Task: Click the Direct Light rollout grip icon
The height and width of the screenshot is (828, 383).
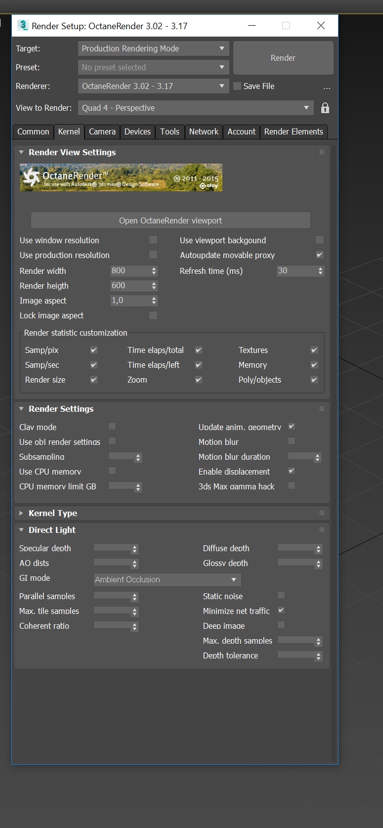Action: coord(322,530)
